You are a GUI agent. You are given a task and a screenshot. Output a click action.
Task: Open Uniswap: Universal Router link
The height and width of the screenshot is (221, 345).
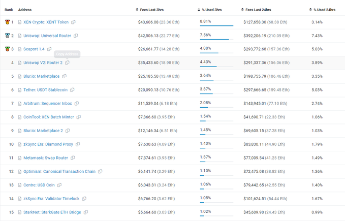47,36
